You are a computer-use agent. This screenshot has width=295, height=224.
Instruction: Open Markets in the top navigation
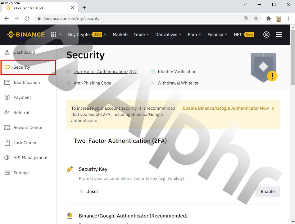[120, 34]
